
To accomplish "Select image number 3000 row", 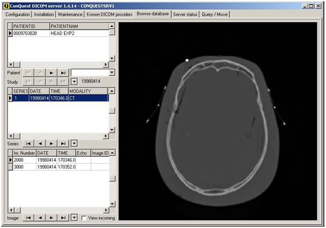I will pos(59,167).
